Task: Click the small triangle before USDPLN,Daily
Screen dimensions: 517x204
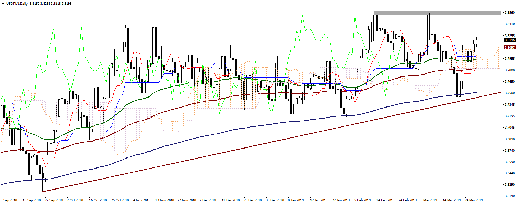Action: tap(2, 3)
